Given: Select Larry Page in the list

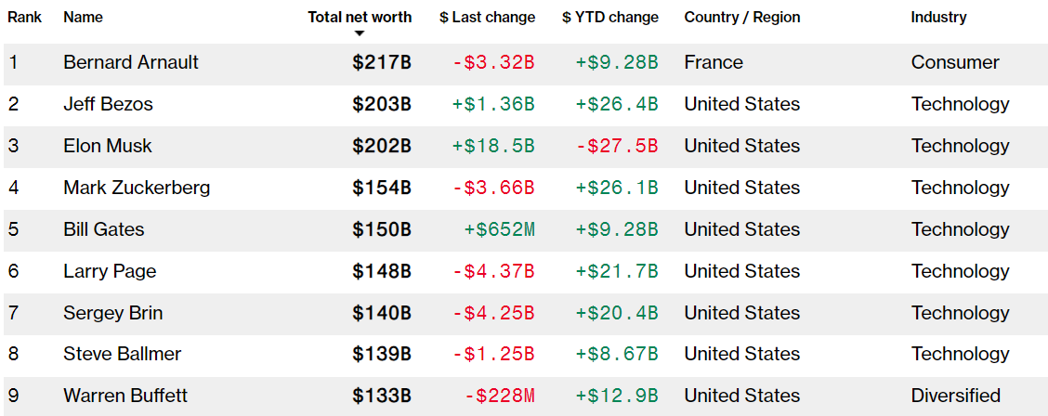Looking at the screenshot, I should click(110, 271).
